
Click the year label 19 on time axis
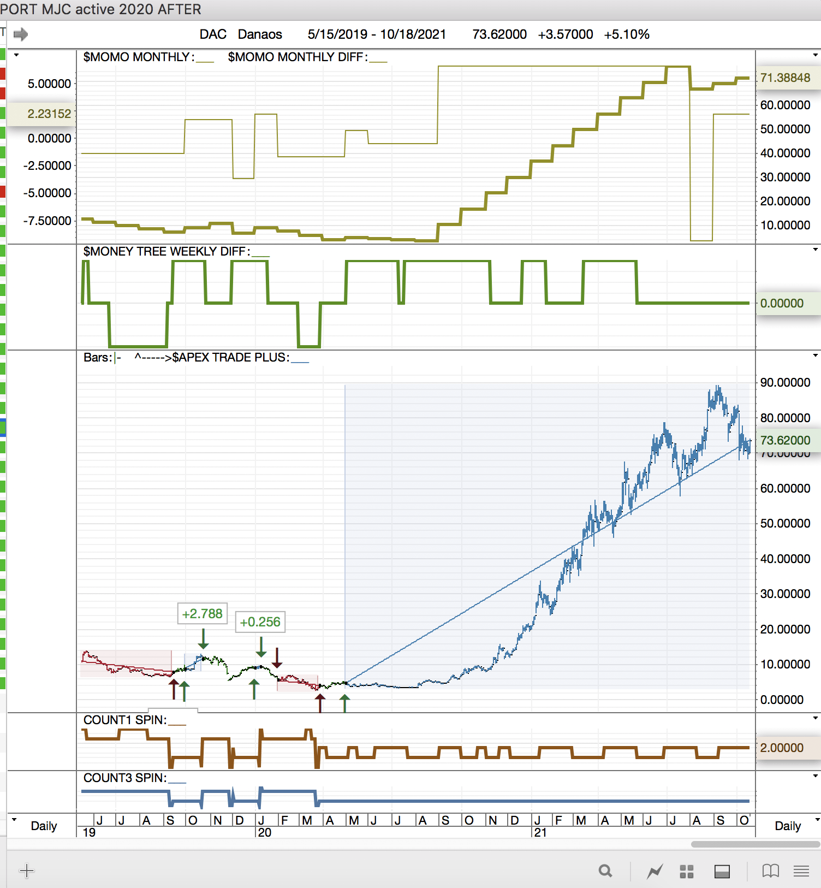tap(89, 832)
